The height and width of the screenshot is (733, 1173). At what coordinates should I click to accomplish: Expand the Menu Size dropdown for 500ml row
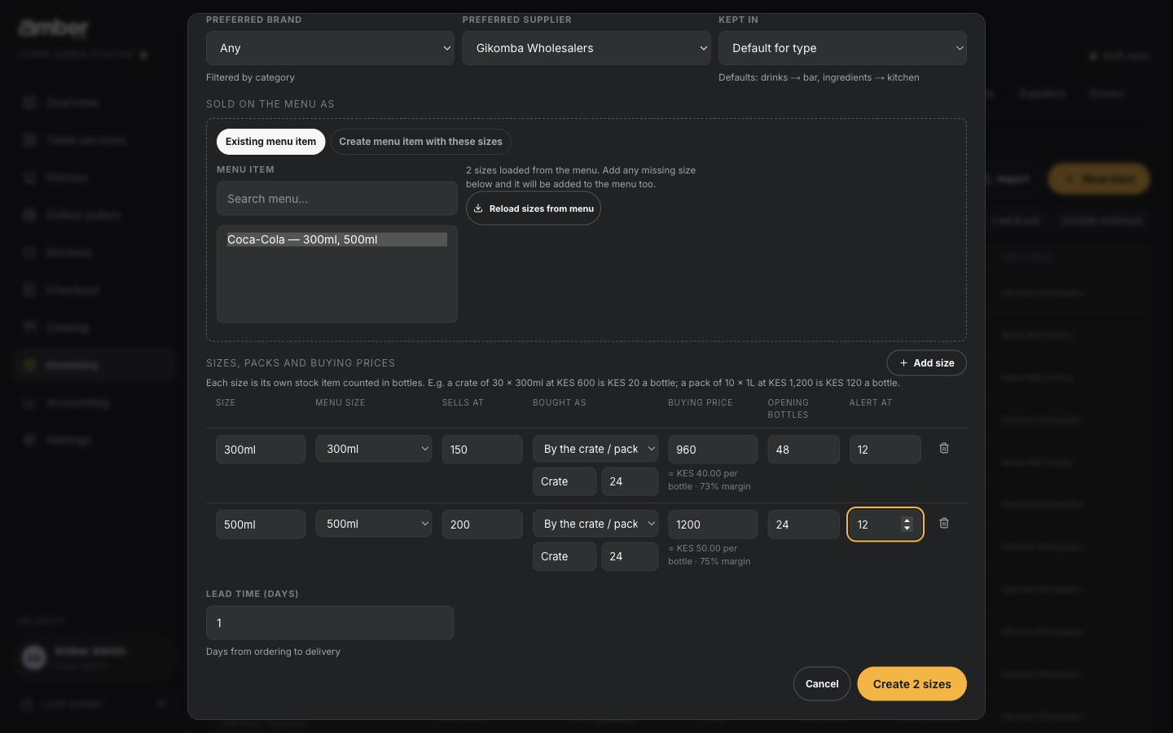point(374,524)
